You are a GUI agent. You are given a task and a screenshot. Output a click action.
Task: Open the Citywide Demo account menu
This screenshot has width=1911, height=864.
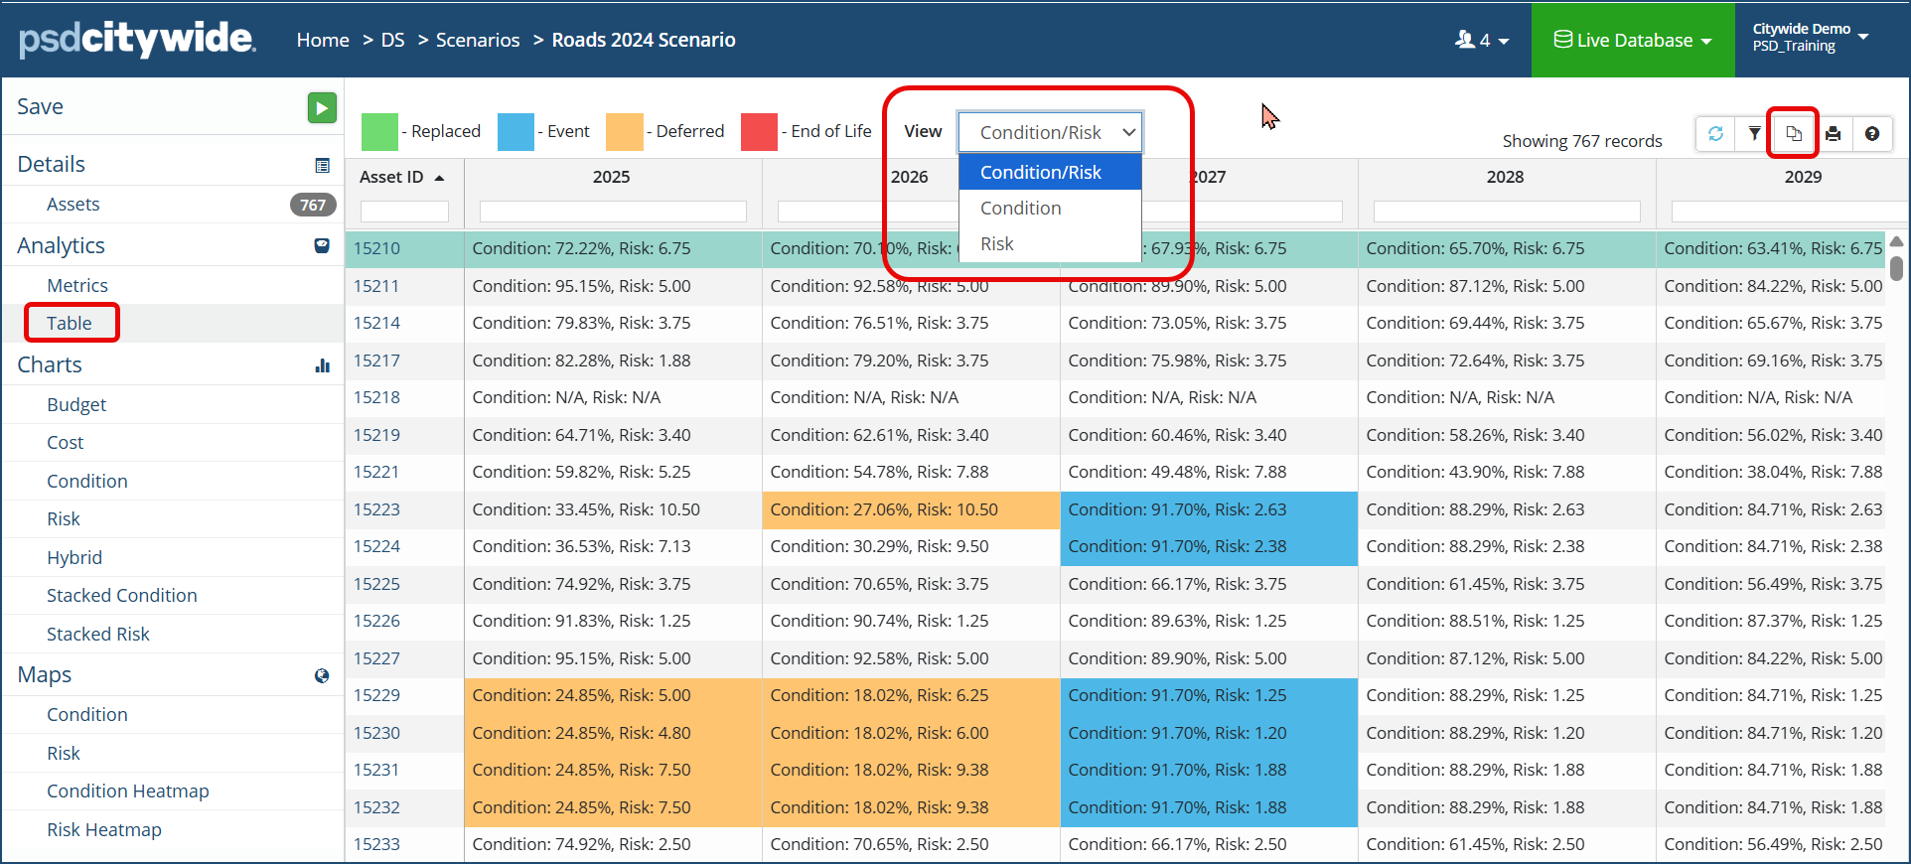tap(1810, 38)
